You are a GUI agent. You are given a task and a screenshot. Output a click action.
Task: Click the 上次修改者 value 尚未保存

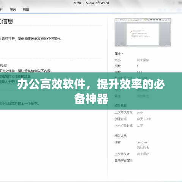tap(143, 154)
